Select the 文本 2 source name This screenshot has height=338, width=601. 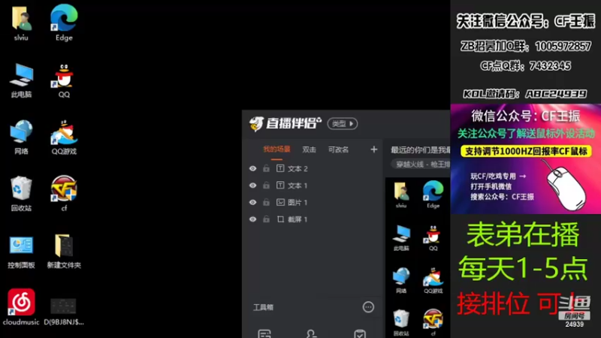[x=297, y=168]
